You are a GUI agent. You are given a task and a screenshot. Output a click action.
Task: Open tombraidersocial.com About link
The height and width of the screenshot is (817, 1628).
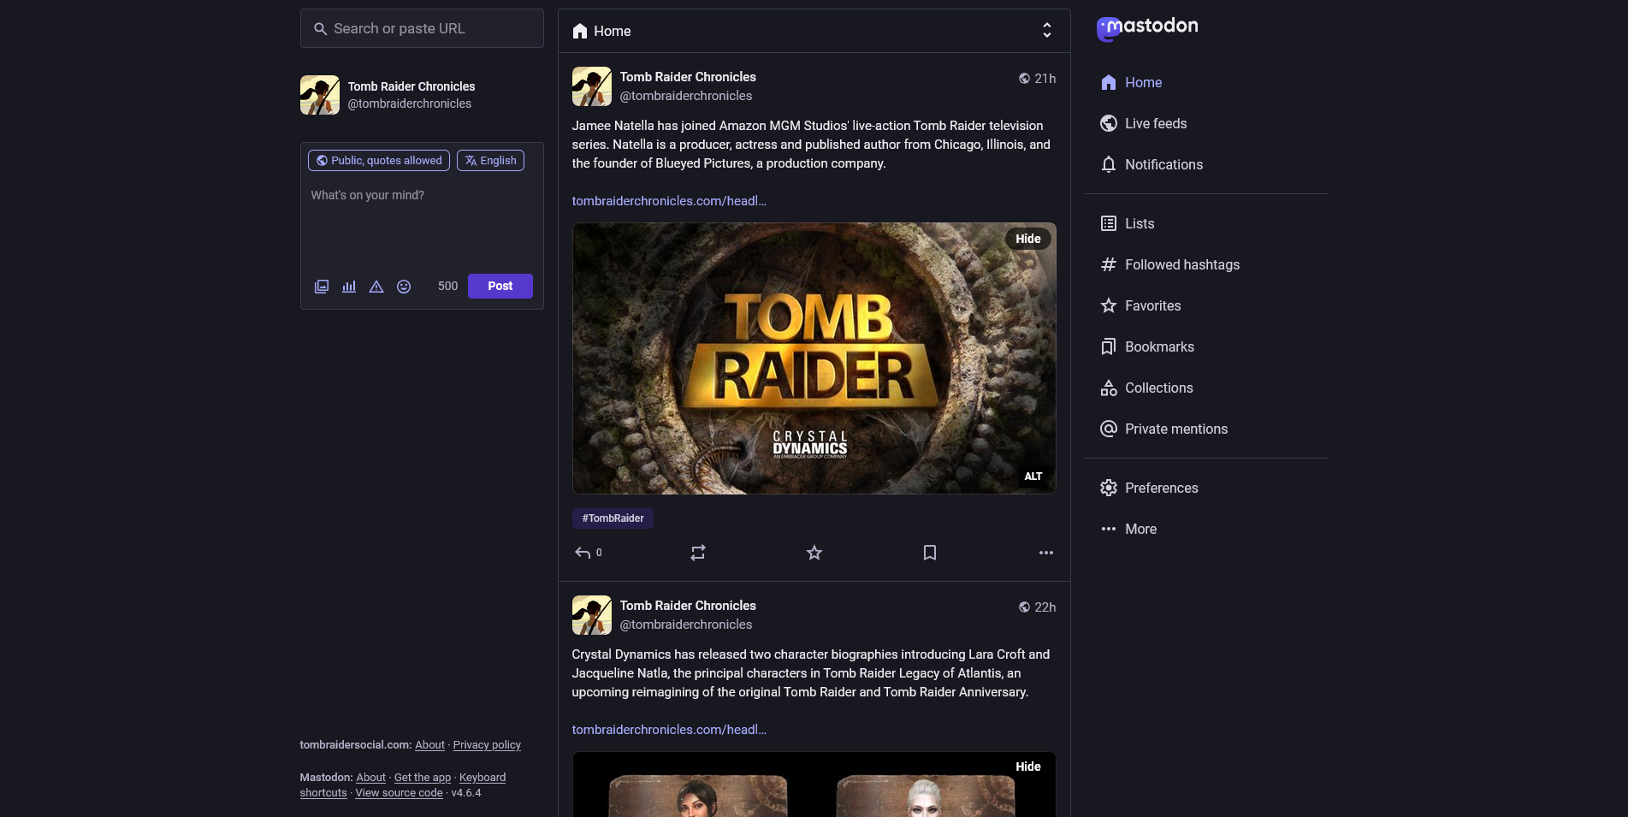point(429,745)
